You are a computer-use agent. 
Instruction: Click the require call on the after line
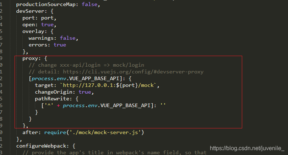point(94,132)
